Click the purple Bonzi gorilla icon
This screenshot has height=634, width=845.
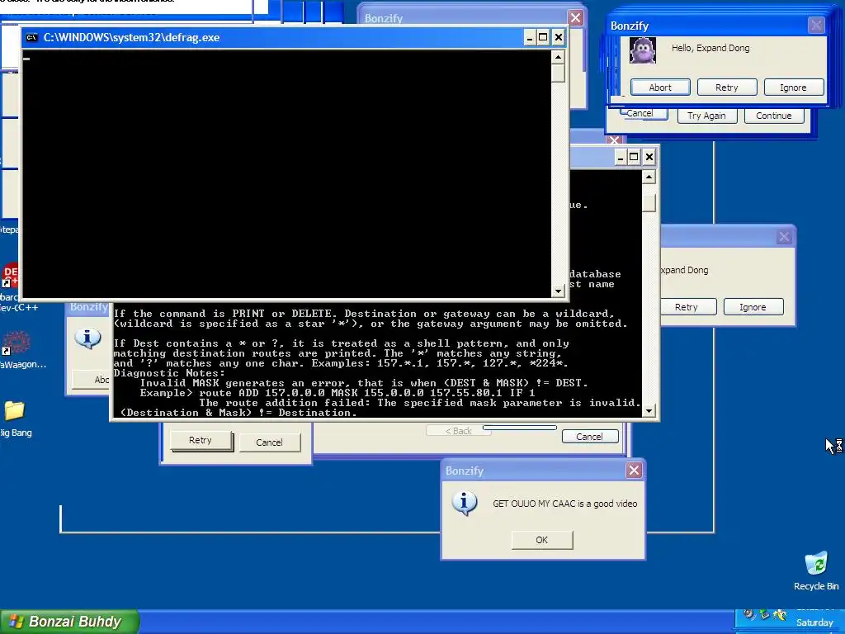(643, 50)
